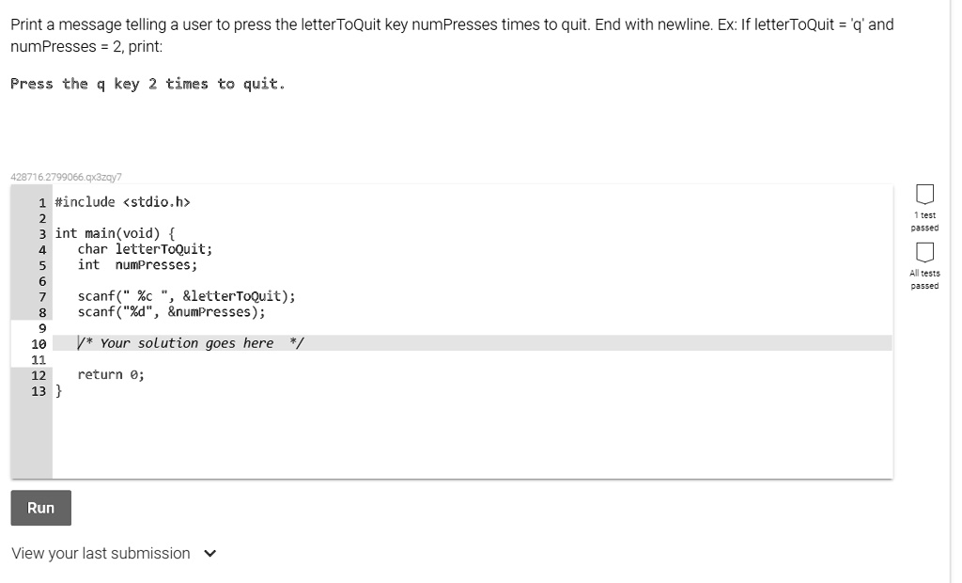
Task: Click the activity ID text above editor
Action: click(x=67, y=177)
